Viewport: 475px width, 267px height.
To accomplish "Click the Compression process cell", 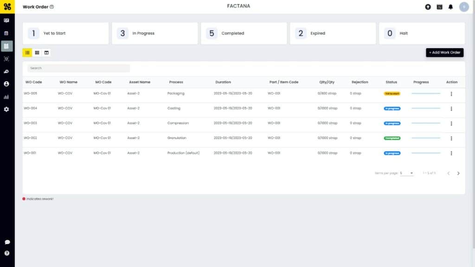I will pos(178,123).
